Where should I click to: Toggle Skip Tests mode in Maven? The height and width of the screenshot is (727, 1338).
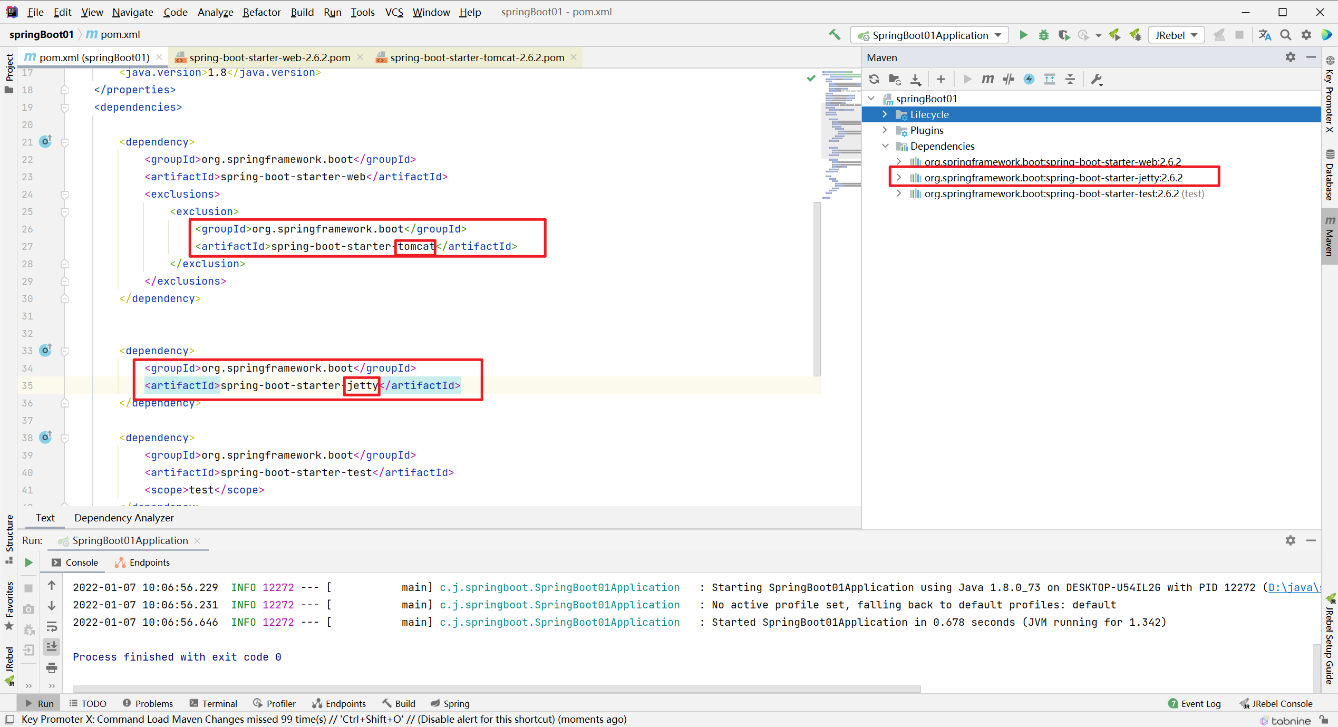click(x=1029, y=79)
